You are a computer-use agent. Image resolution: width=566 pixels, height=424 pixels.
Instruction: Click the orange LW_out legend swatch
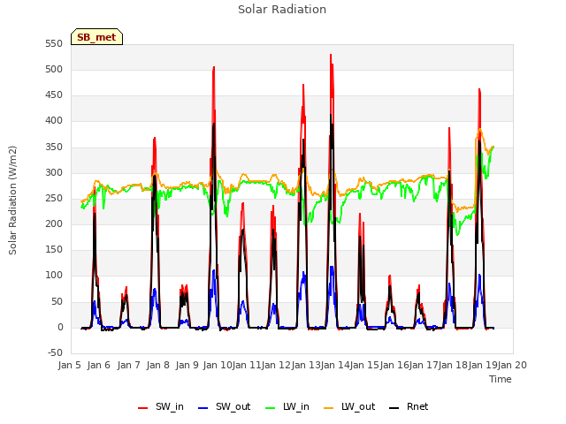pyautogui.click(x=329, y=408)
